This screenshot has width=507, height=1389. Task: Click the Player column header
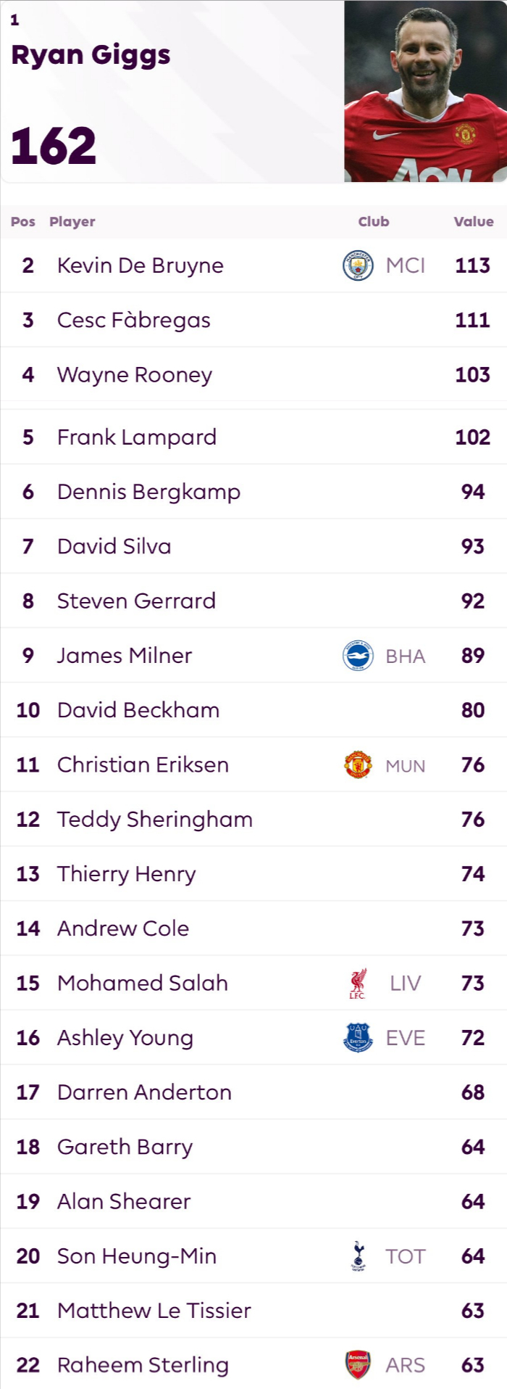[x=72, y=222]
